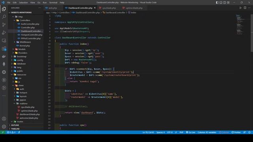Split the editor to the right
The height and width of the screenshot is (142, 253).
245,8
